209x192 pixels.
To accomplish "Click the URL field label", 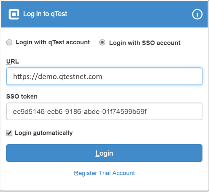I will [13, 61].
